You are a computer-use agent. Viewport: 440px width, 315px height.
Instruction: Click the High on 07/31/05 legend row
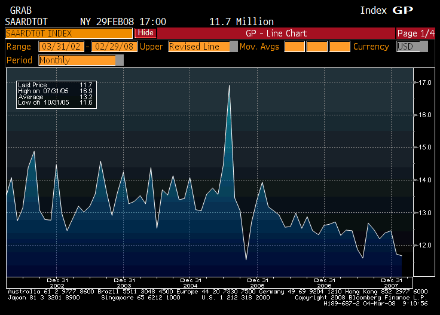55,91
